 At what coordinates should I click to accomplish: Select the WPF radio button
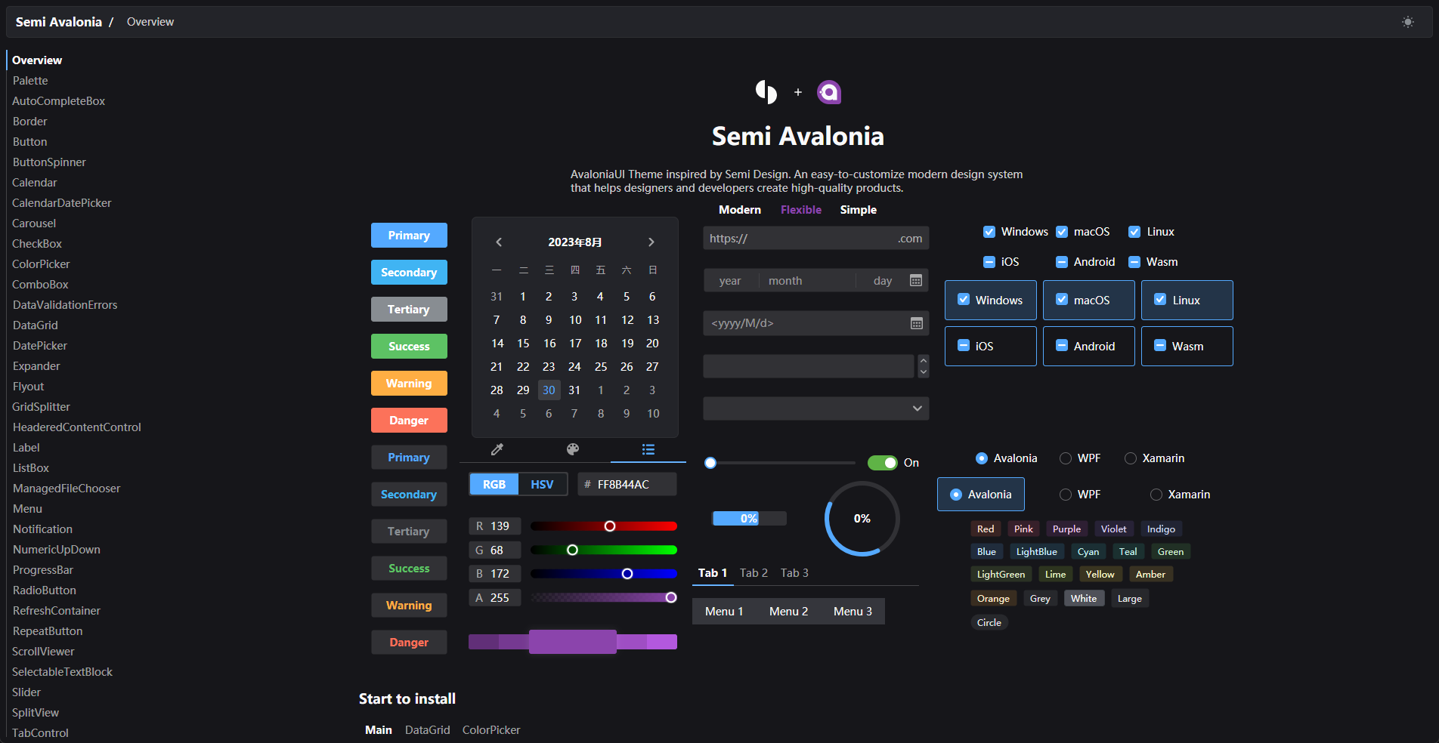pos(1066,458)
